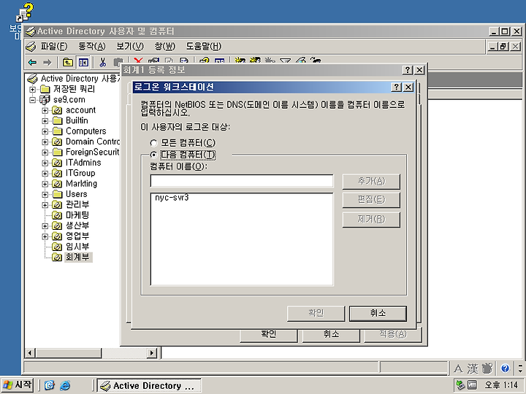Expand the 저장된 쿼리 node
This screenshot has height=394, width=526.
click(x=33, y=90)
